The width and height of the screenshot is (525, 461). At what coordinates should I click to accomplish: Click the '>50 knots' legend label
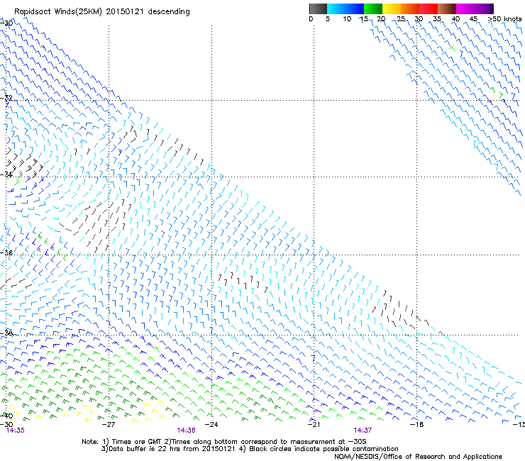point(504,19)
